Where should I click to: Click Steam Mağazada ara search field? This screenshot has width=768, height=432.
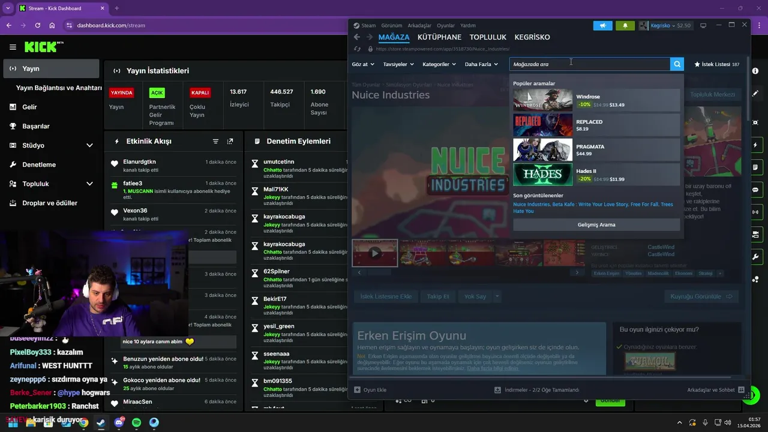click(589, 64)
